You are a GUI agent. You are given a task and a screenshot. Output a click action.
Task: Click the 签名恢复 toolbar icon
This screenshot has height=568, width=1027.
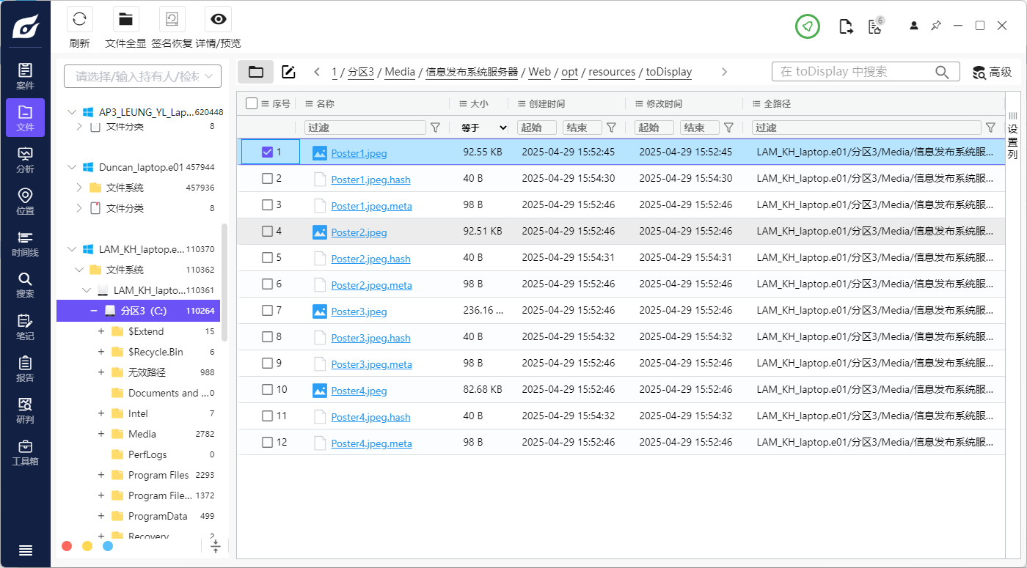(172, 19)
